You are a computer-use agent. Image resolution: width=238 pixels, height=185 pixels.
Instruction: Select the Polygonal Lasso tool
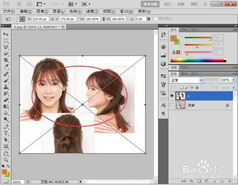(6, 47)
